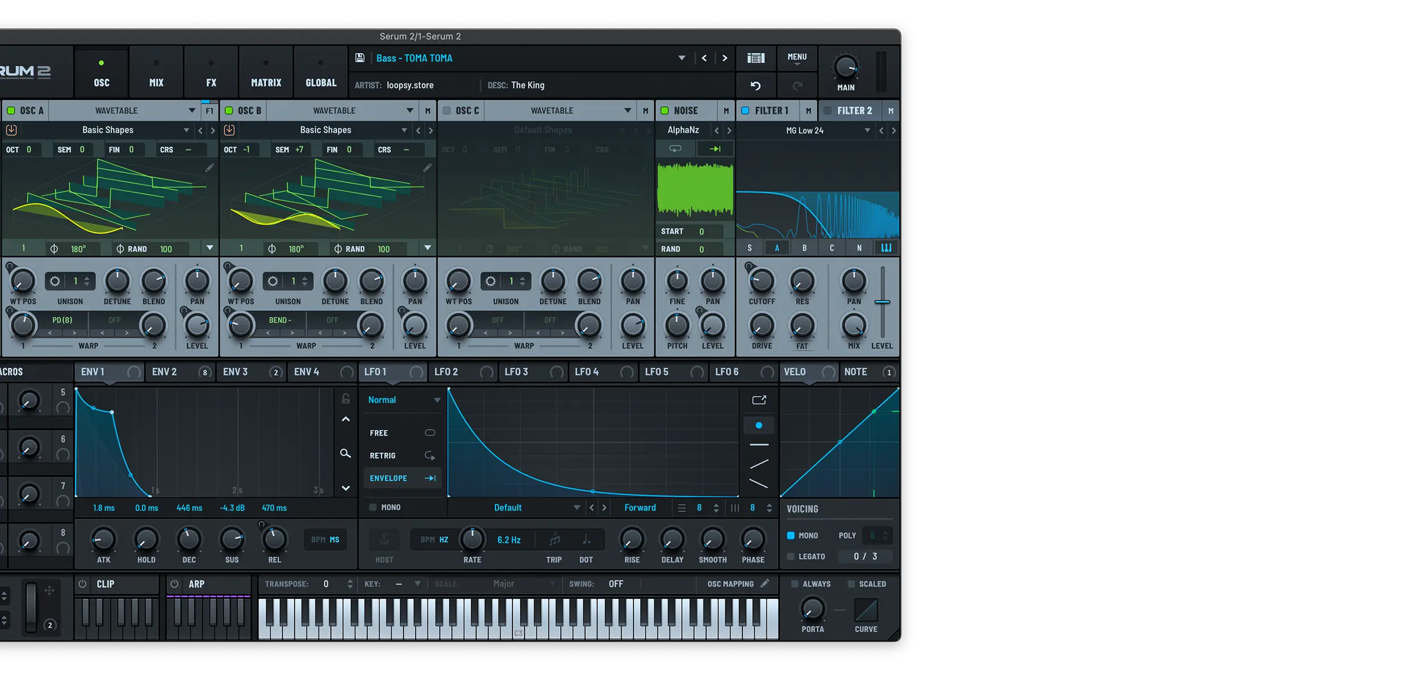
Task: Edit OSC B wavetable with pencil icon
Action: pyautogui.click(x=427, y=167)
